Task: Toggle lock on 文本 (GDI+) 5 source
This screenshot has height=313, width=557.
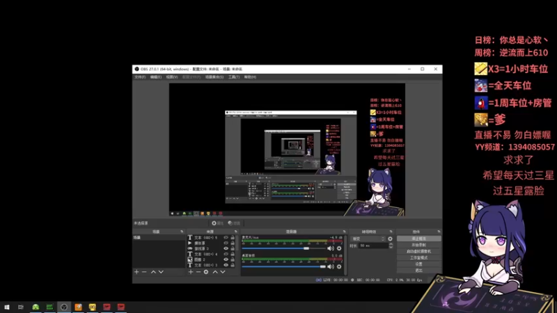Action: point(233,237)
